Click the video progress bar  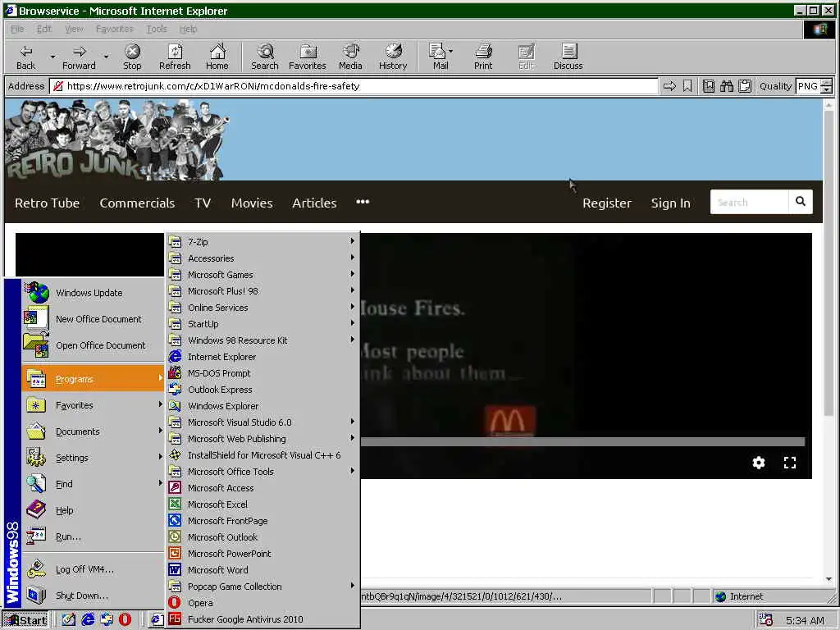[x=582, y=442]
